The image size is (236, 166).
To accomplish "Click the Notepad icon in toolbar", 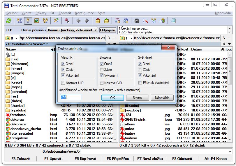I will pos(173,21).
